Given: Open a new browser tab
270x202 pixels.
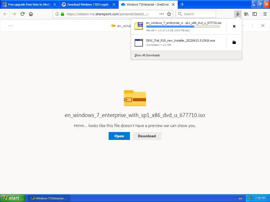Looking at the screenshot, I should point(182,4).
